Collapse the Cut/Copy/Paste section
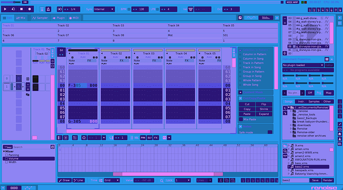 (x=241, y=98)
